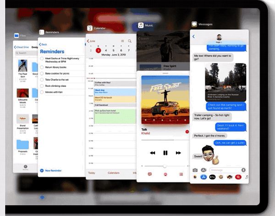Tap App Store icon beside message field
This screenshot has width=275, height=216.
(x=203, y=170)
